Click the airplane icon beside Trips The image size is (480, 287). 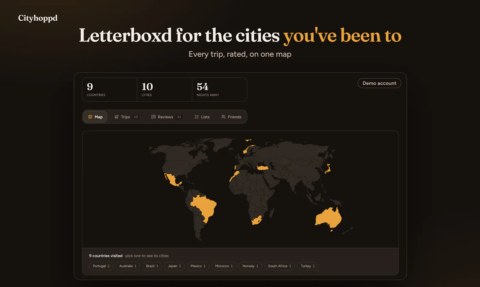(x=117, y=117)
